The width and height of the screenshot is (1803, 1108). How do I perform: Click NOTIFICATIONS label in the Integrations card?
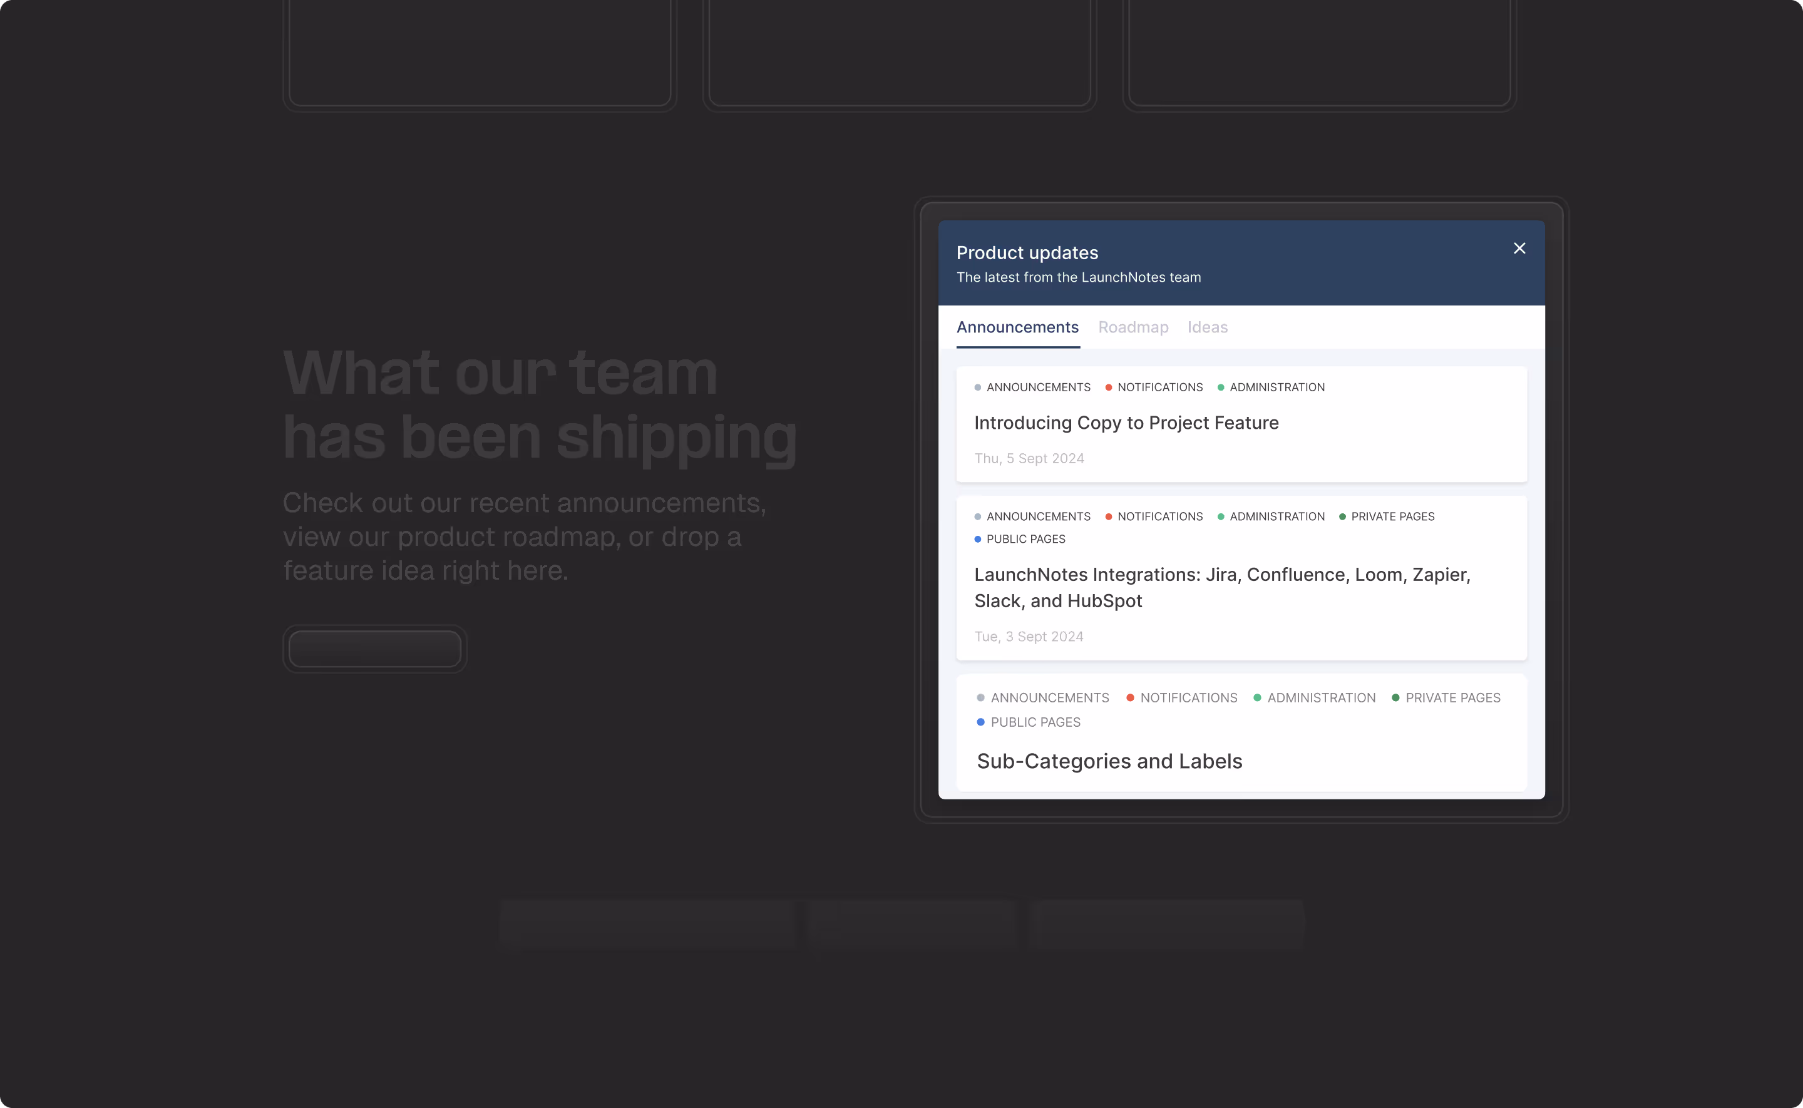[1160, 516]
